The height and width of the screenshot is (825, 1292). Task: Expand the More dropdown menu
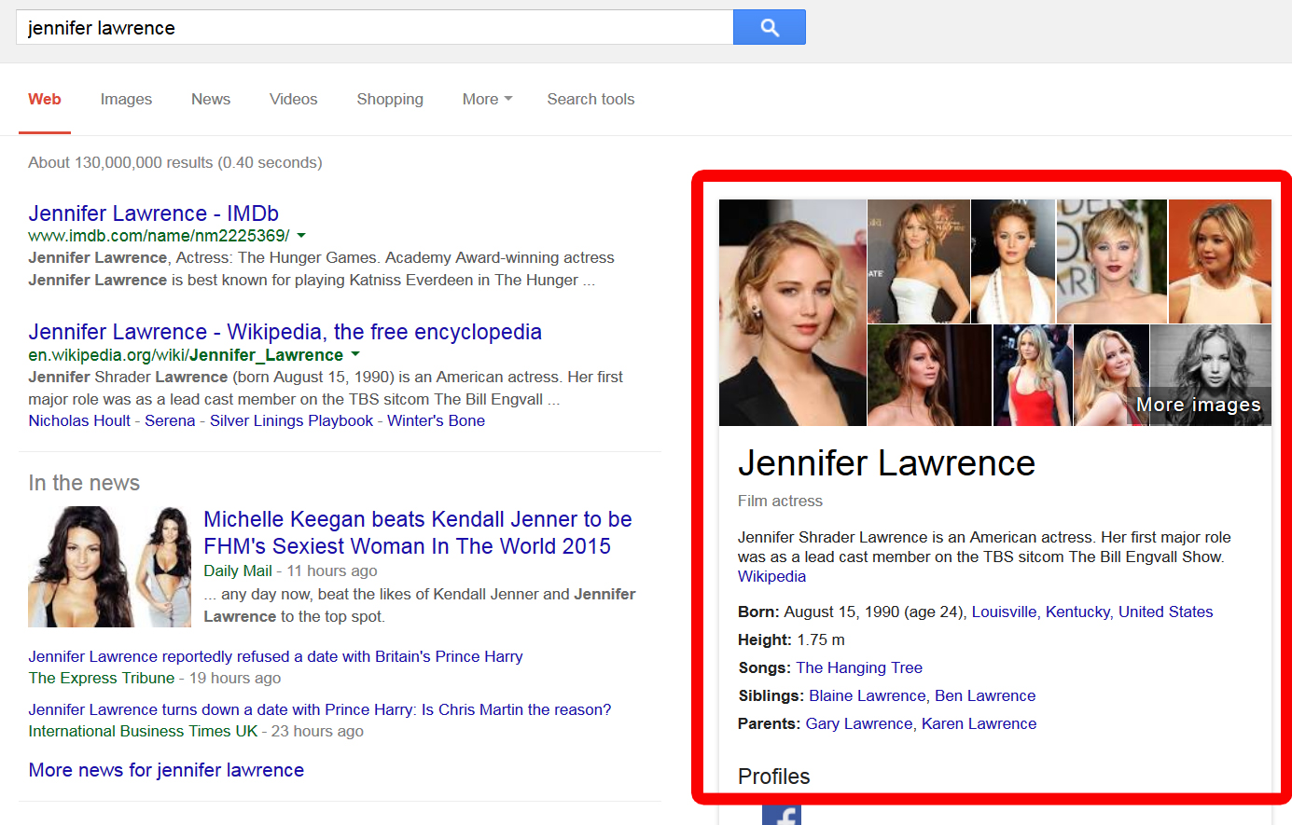click(x=487, y=99)
